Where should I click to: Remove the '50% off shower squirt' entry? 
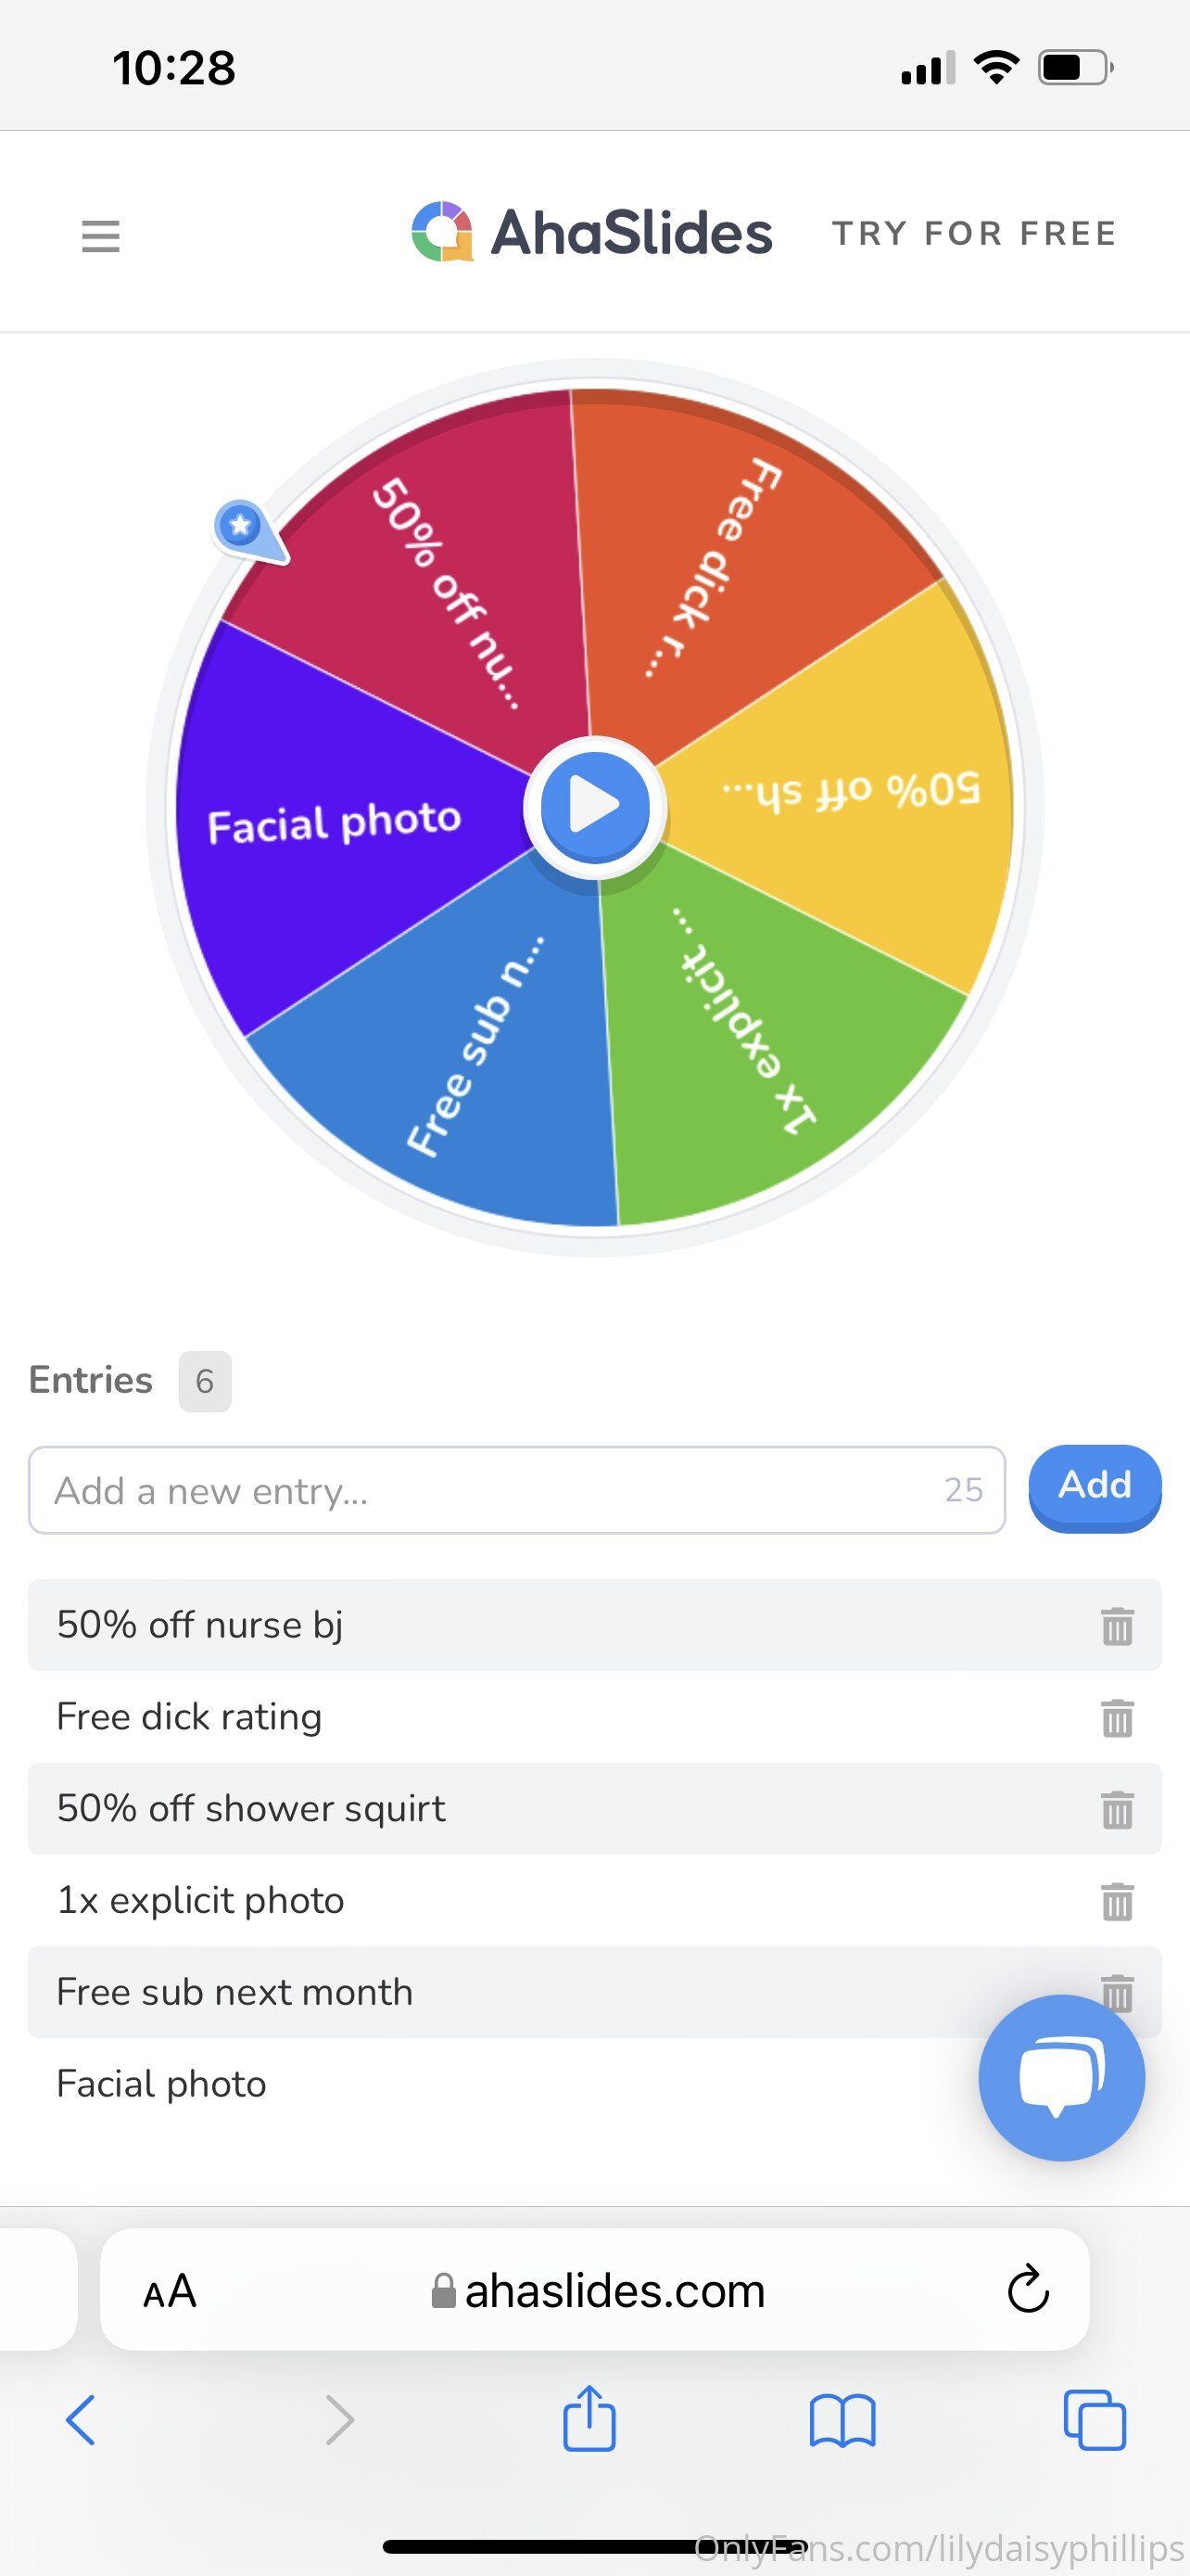coord(1116,1809)
